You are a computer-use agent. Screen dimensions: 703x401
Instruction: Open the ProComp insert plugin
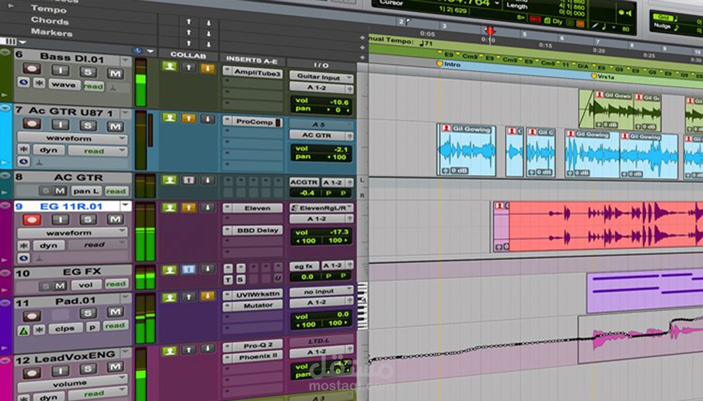[253, 122]
